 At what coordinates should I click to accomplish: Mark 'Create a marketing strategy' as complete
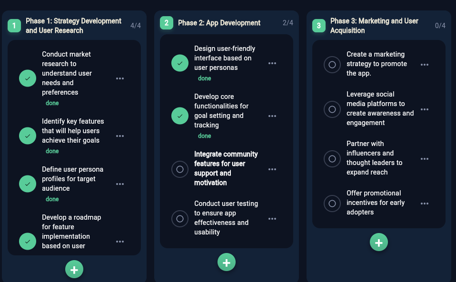coord(332,65)
